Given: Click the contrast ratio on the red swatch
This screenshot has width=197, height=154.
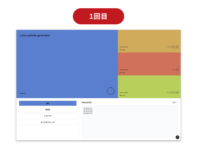Looking at the screenshot, I should click(x=173, y=70).
